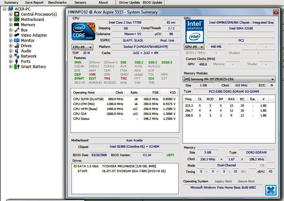Click the FSB column header

tap(150, 92)
